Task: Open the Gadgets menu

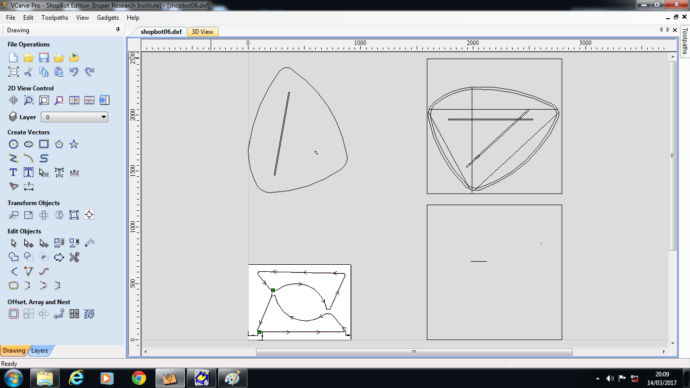Action: point(108,18)
